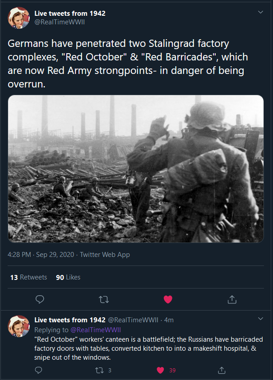273x380 pixels.
Task: View the 90 Likes list
Action: [x=68, y=277]
